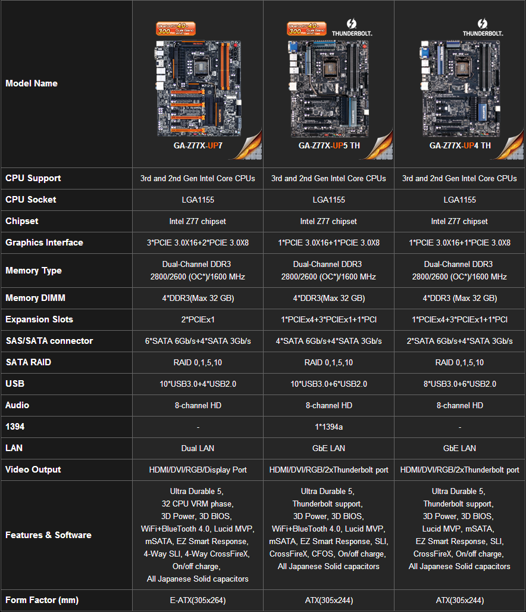Click the E-ATX(305x264) form factor cell
This screenshot has width=526, height=612.
click(198, 600)
